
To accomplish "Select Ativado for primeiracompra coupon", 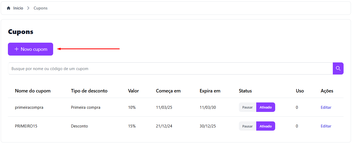I will (266, 107).
